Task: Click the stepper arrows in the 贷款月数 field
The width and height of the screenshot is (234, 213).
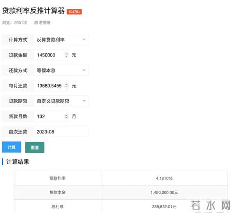Action: tap(66, 116)
